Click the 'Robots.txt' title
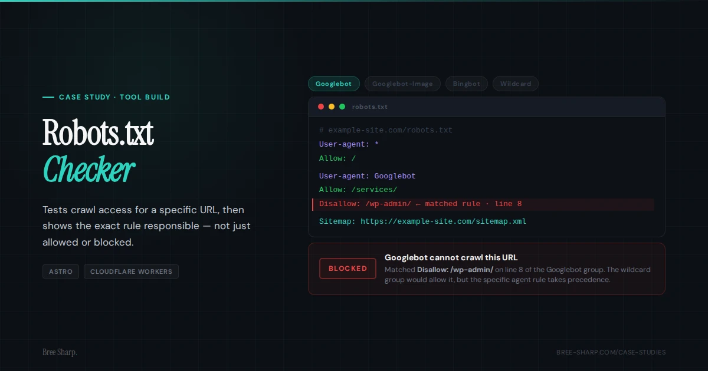This screenshot has height=371, width=708. click(98, 132)
